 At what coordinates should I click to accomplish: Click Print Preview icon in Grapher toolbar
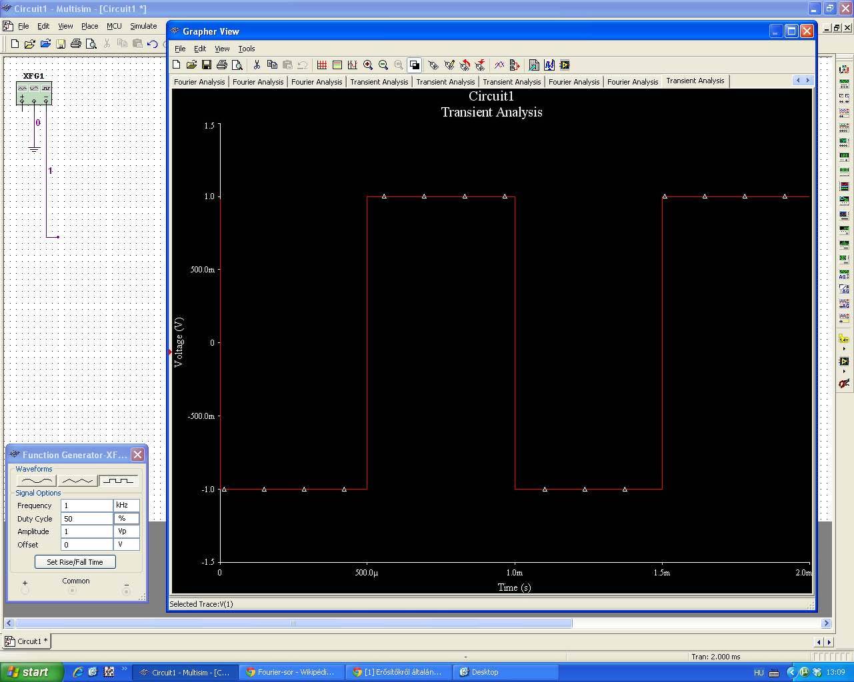pos(237,65)
